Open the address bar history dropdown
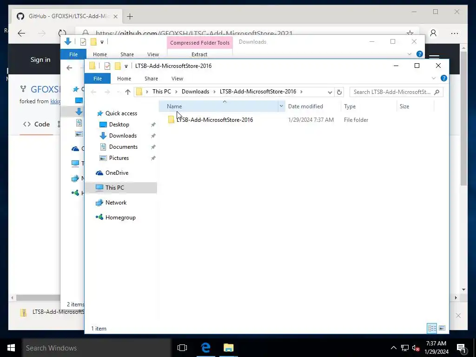 coord(330,92)
